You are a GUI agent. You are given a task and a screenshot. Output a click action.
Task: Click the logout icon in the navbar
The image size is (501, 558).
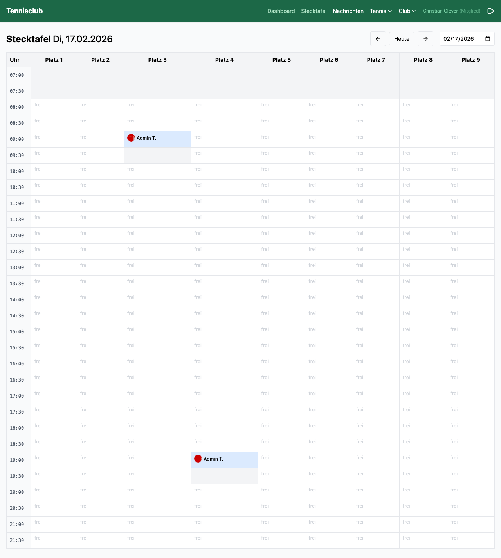(x=490, y=11)
